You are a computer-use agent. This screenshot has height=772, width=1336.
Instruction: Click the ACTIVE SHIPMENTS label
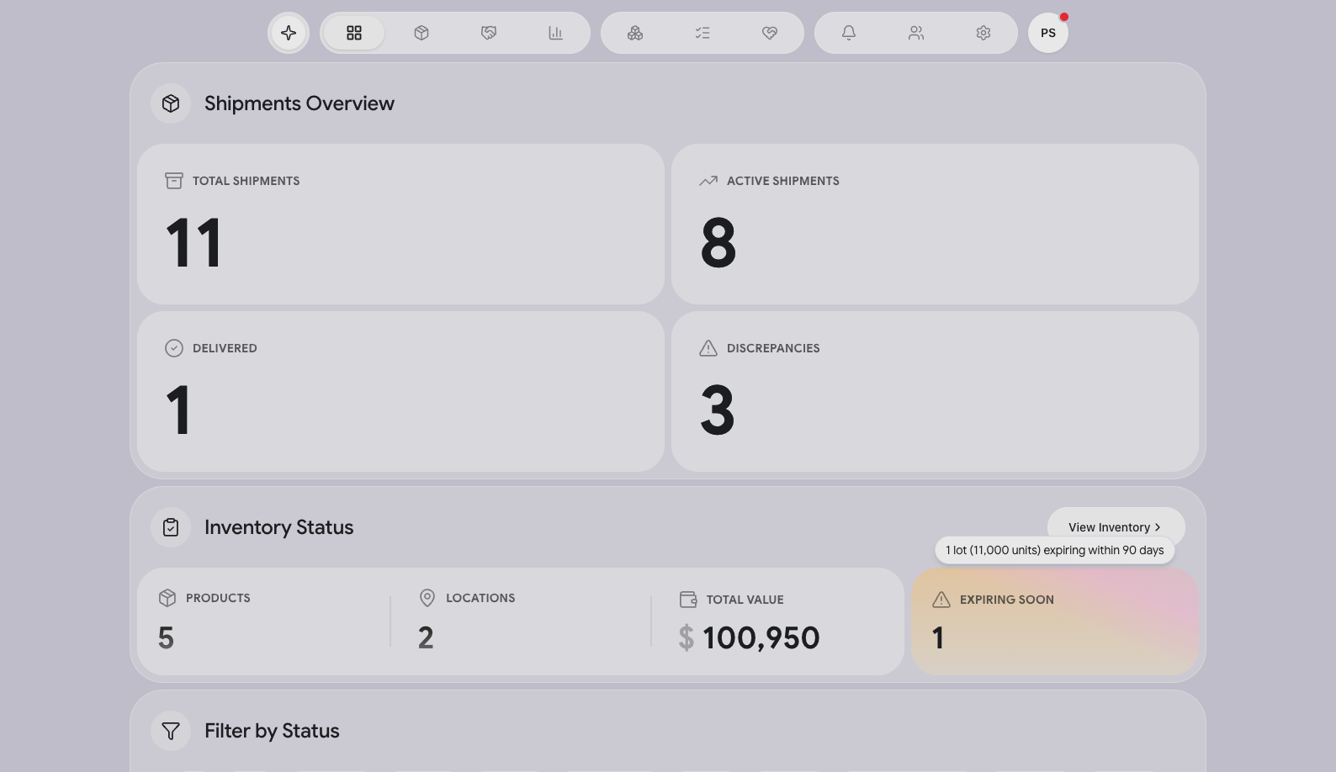point(783,181)
